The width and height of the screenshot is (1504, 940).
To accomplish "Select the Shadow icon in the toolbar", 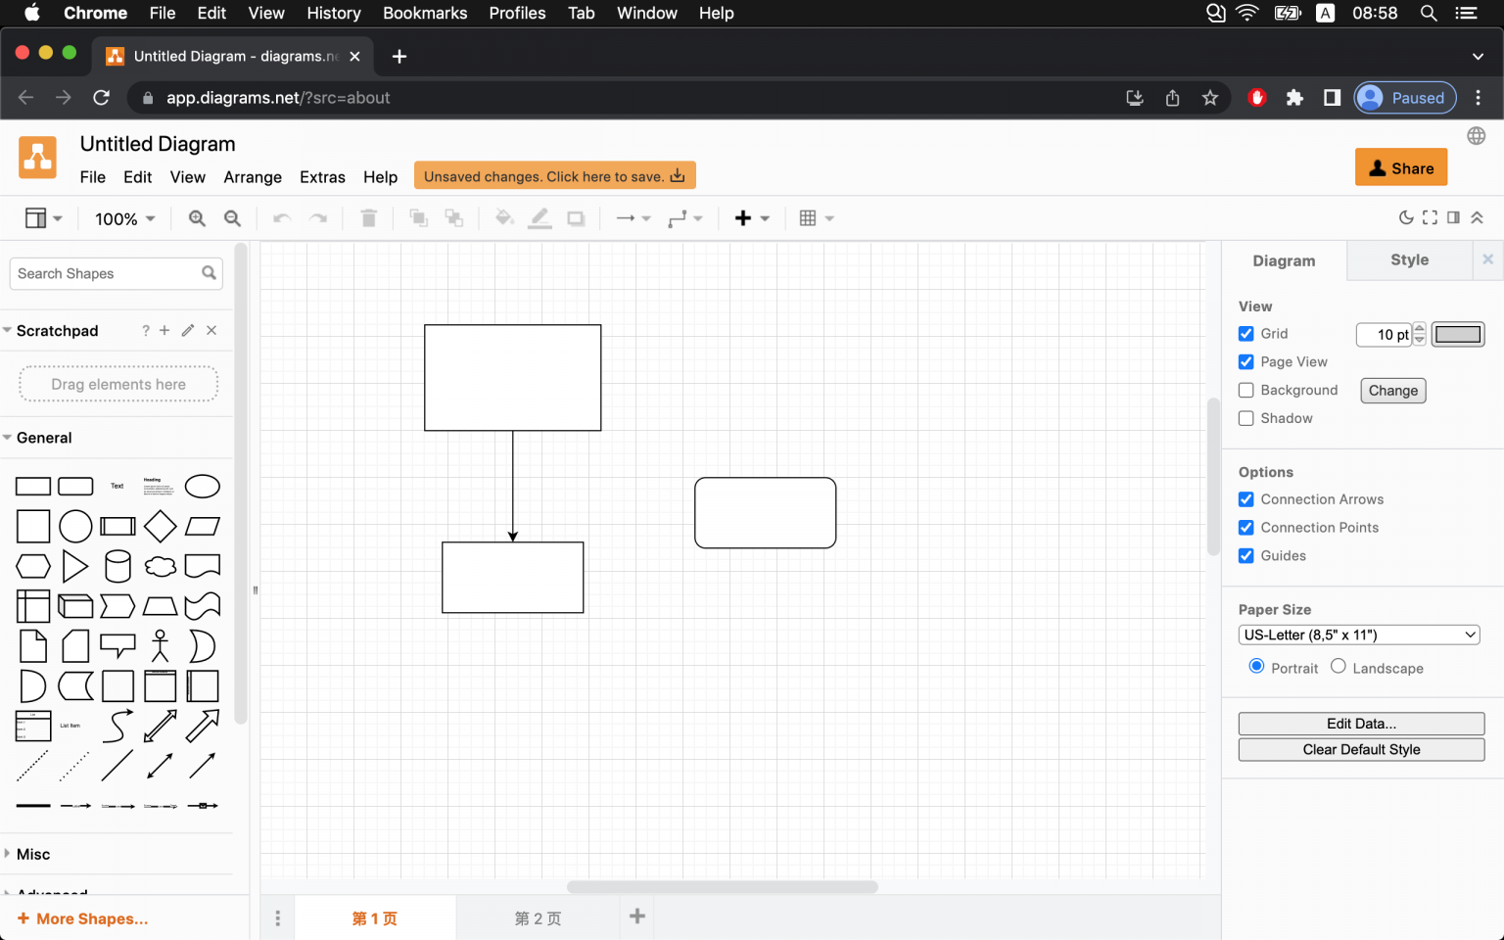I will coord(576,217).
